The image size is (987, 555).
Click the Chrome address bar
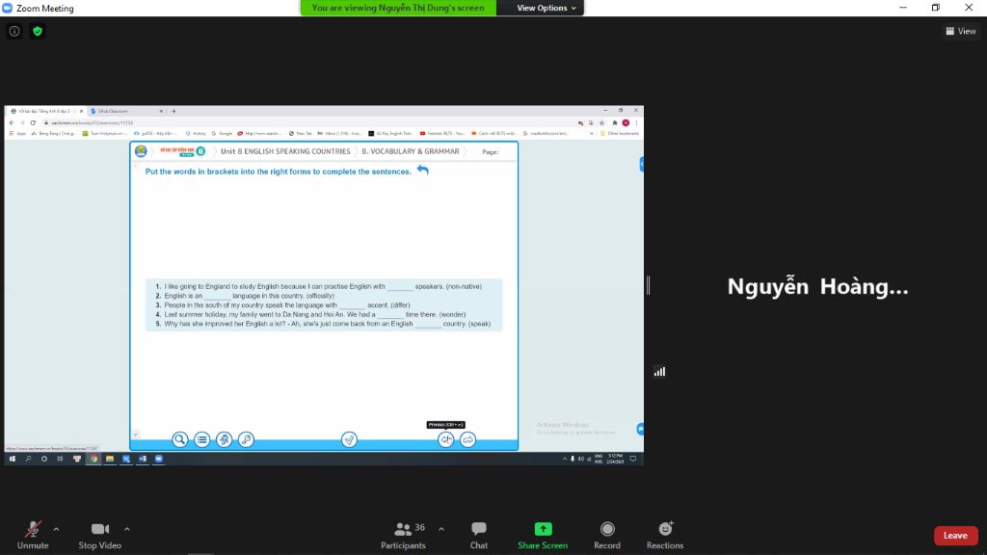click(308, 122)
